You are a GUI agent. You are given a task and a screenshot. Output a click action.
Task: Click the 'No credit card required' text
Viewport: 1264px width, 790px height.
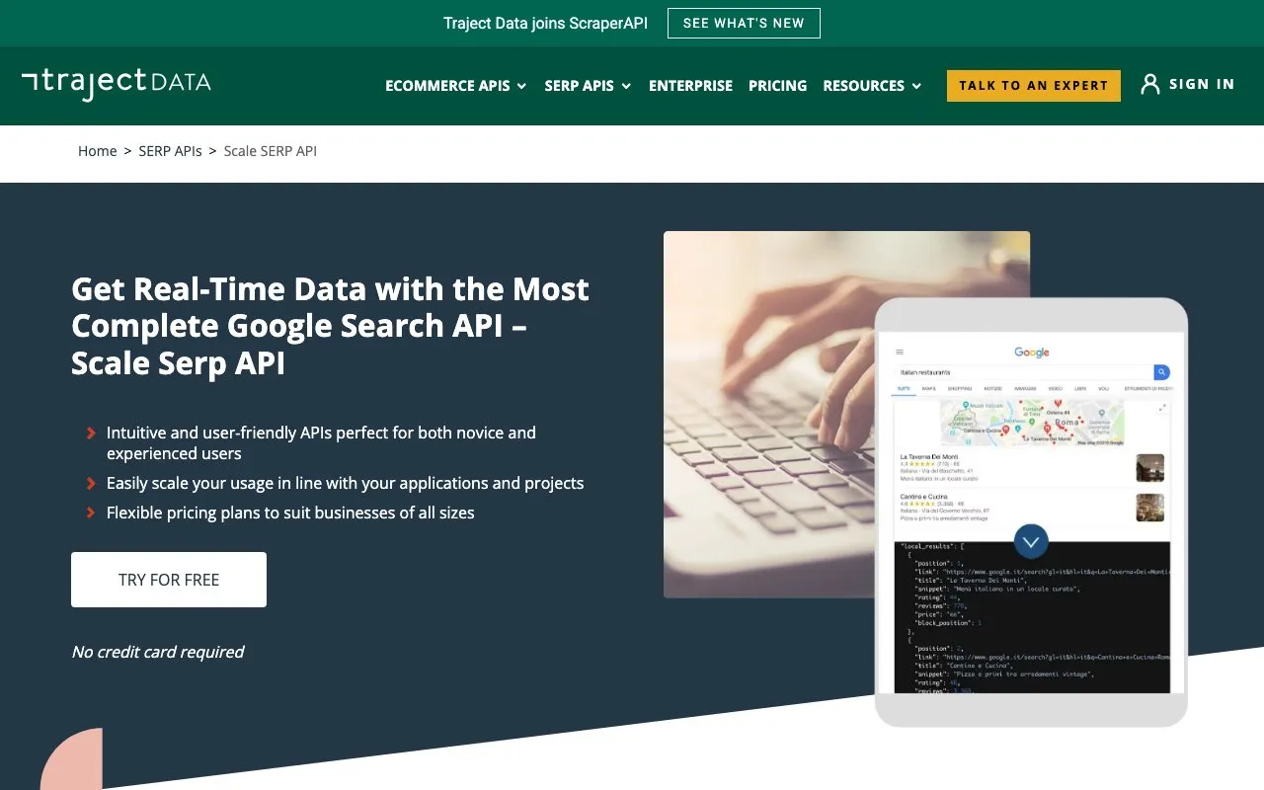coord(158,652)
